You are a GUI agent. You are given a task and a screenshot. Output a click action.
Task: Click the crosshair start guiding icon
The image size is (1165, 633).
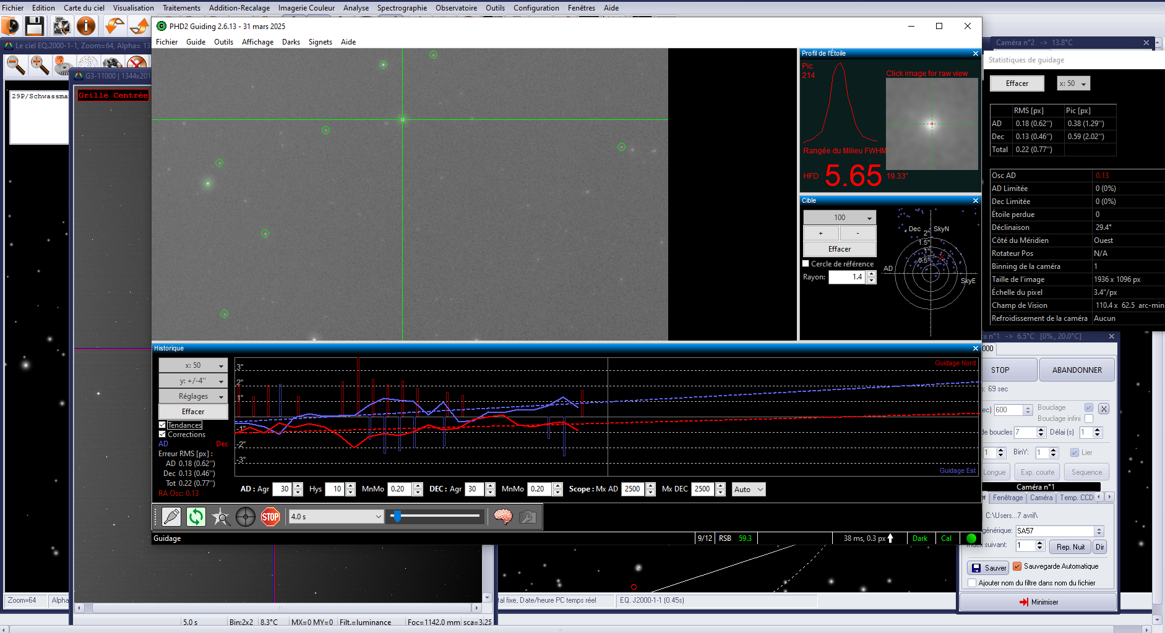click(x=246, y=517)
